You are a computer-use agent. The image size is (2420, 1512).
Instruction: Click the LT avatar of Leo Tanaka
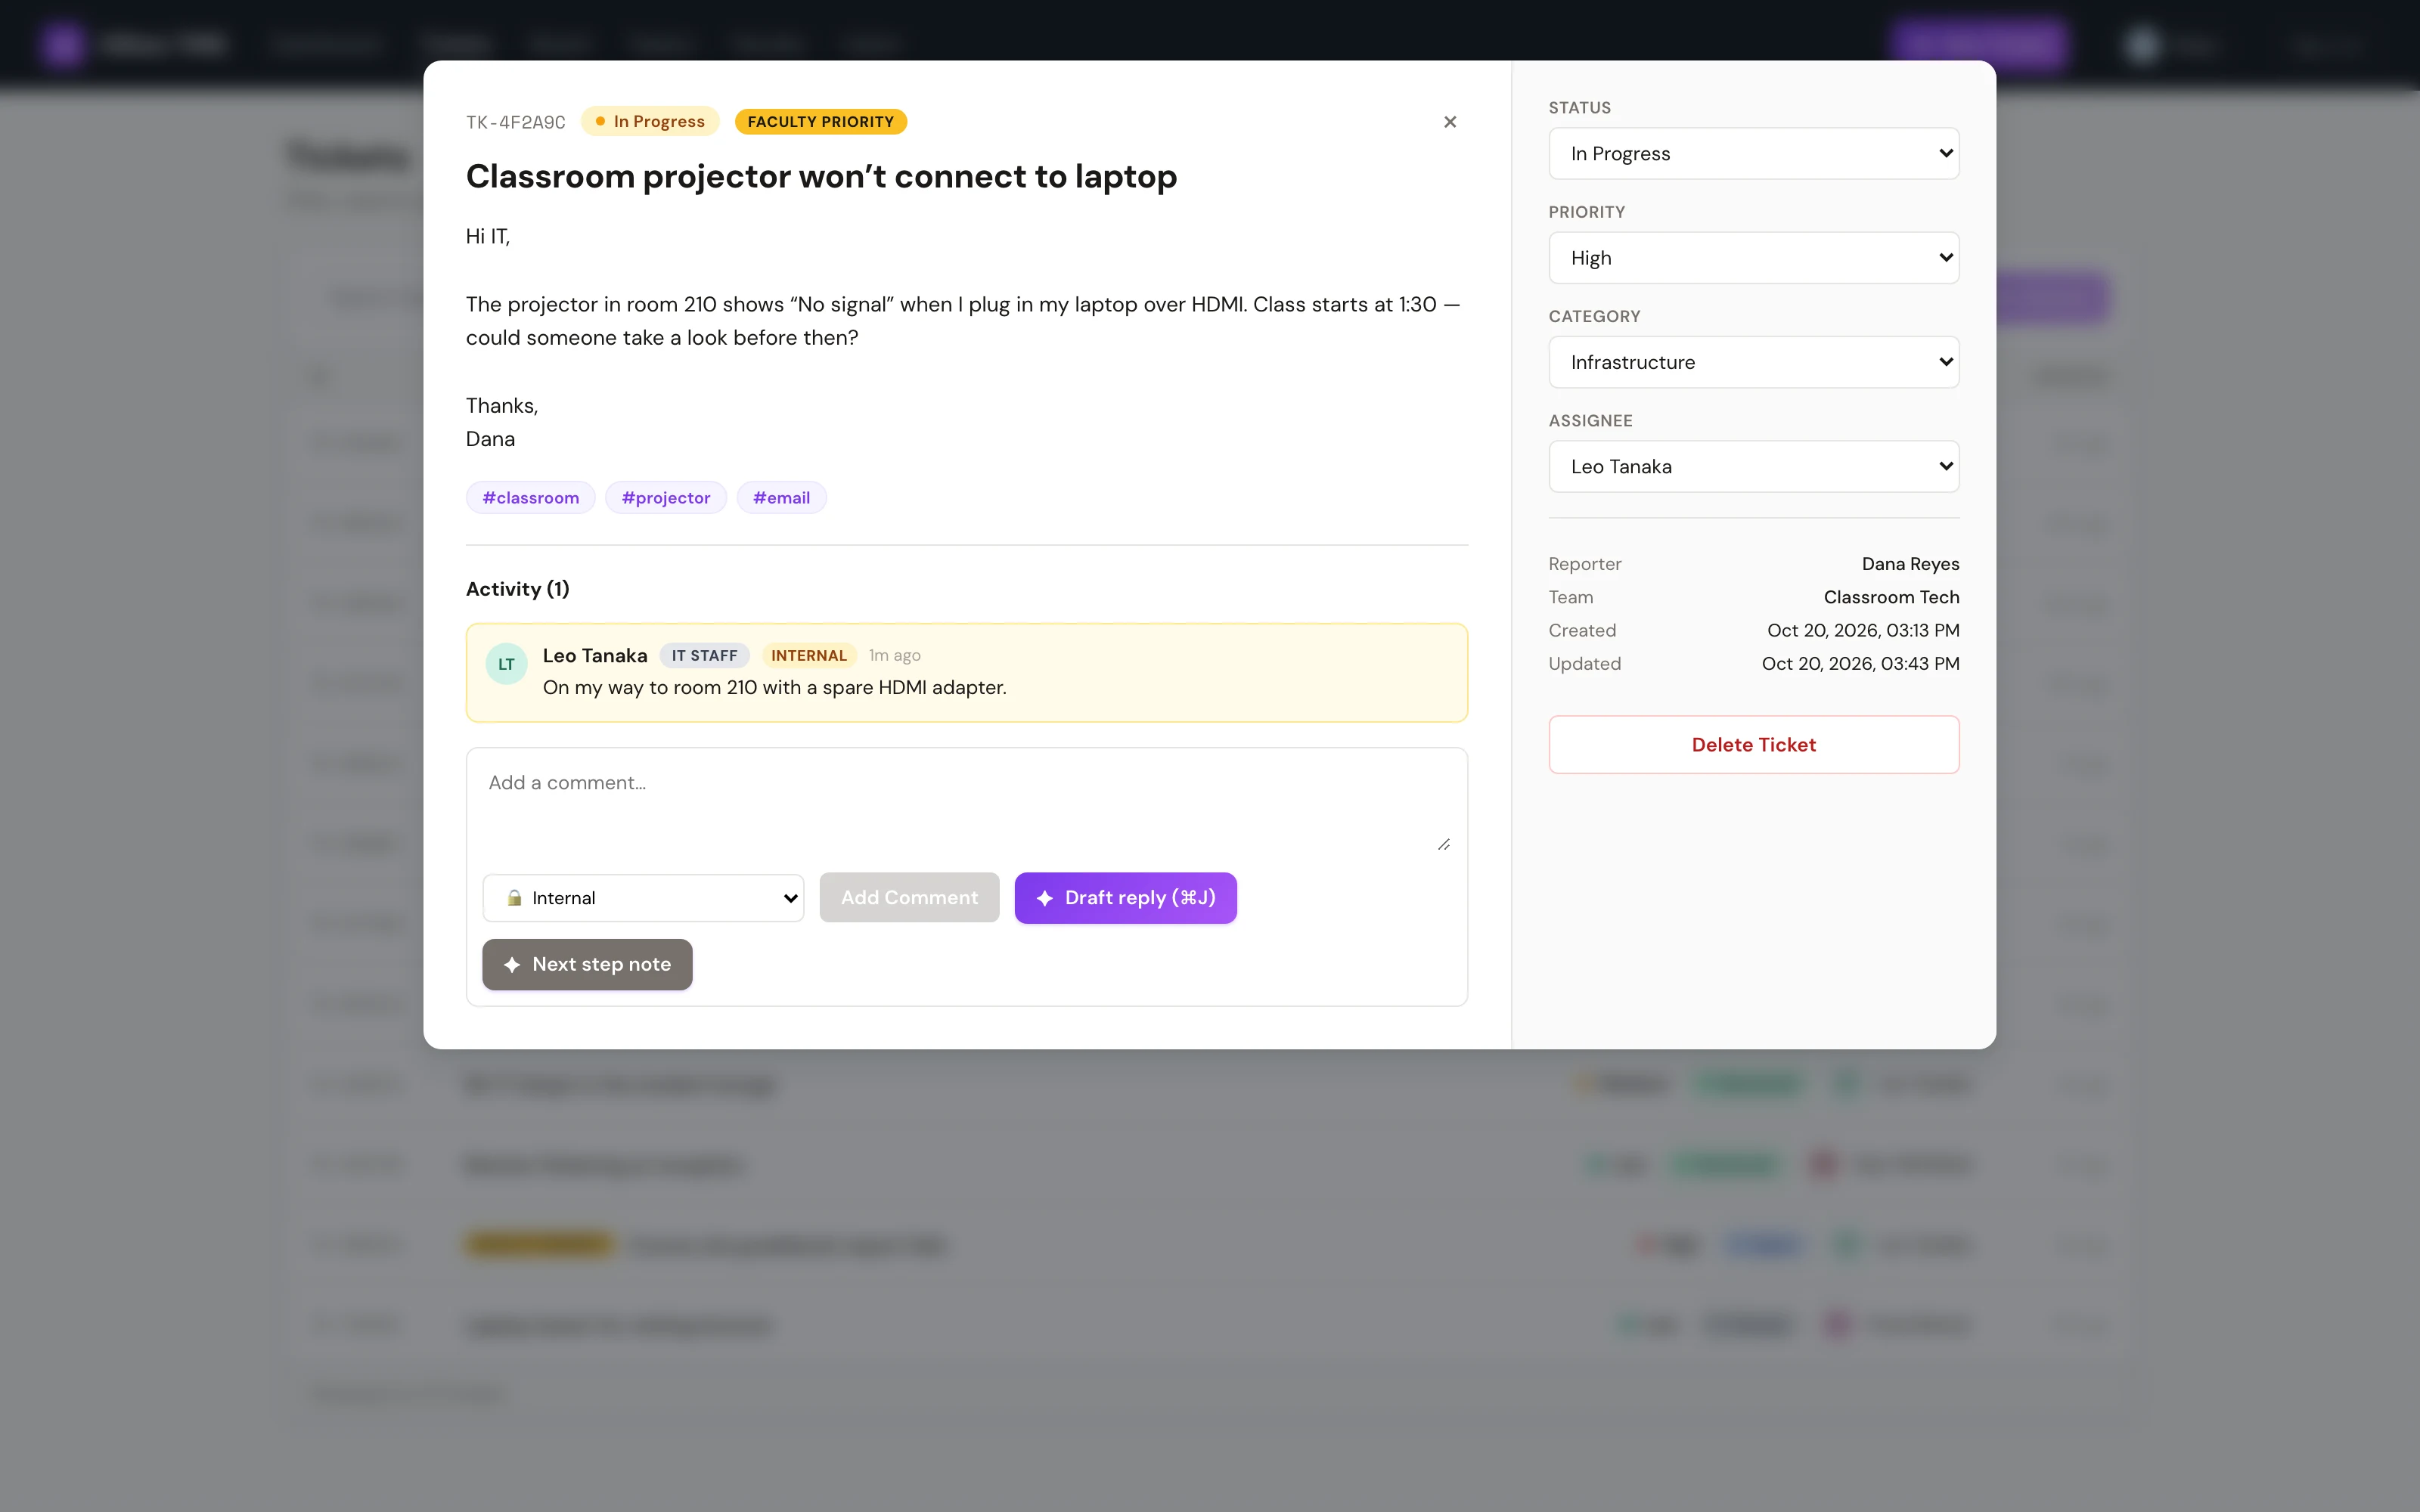pyautogui.click(x=506, y=664)
